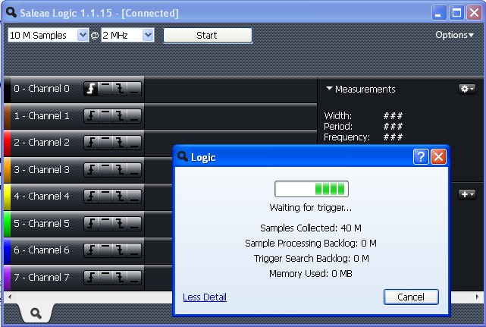Set logic high trigger on Channel 2
Viewport: 486px width, 327px height.
(105, 143)
